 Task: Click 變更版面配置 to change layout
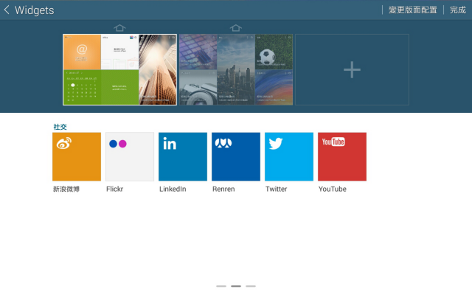(413, 10)
